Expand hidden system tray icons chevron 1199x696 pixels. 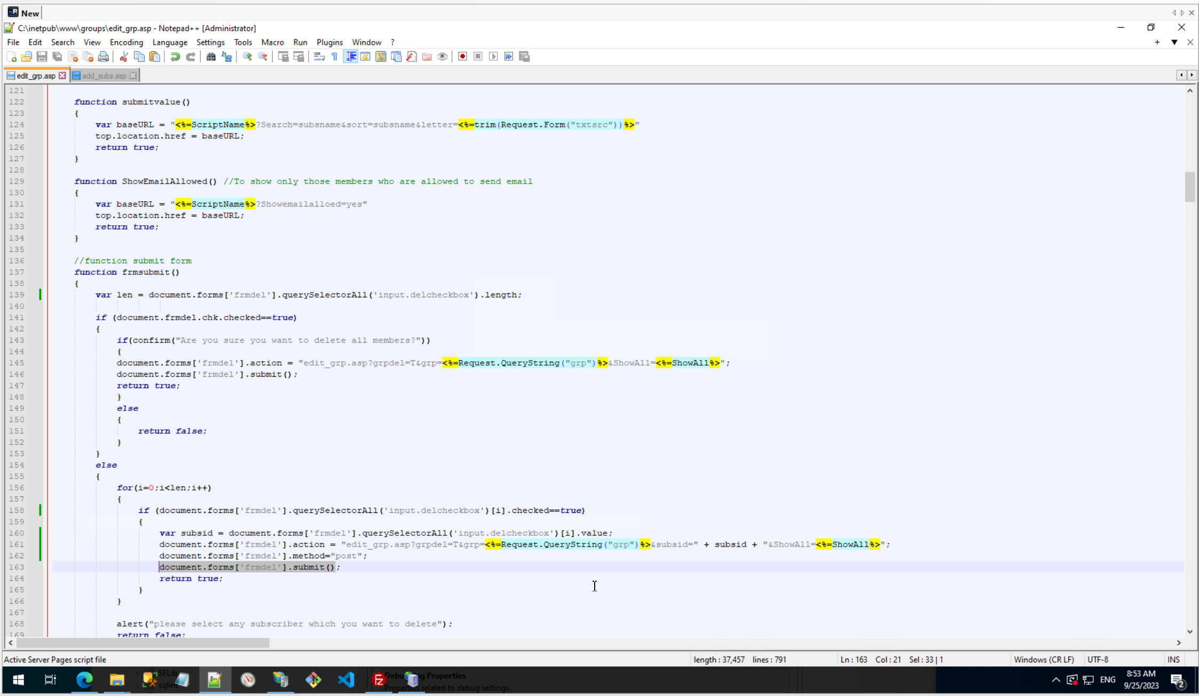pyautogui.click(x=1055, y=680)
